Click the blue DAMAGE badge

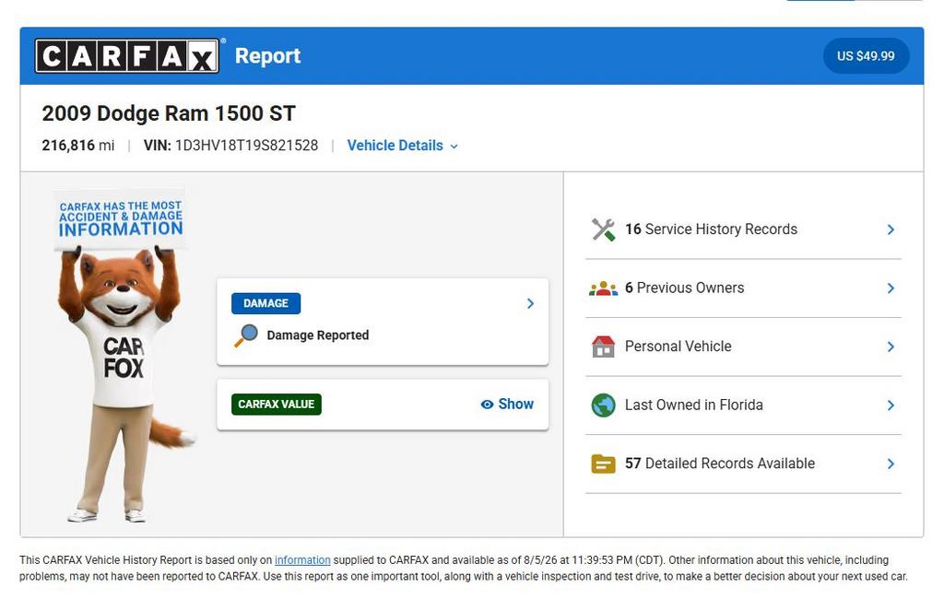click(x=265, y=303)
